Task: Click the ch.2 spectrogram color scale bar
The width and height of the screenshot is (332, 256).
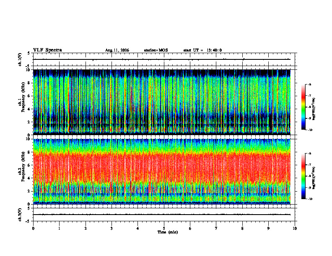Action: click(x=303, y=176)
